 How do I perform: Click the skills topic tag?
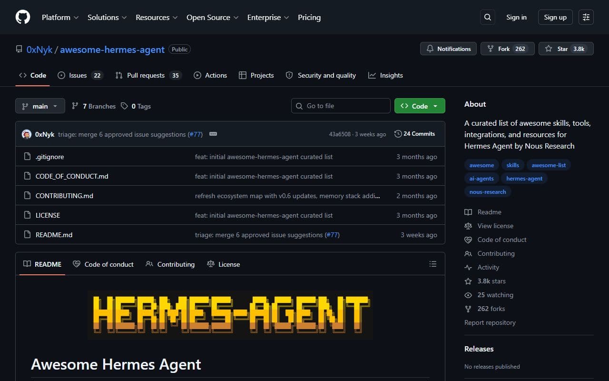[512, 165]
